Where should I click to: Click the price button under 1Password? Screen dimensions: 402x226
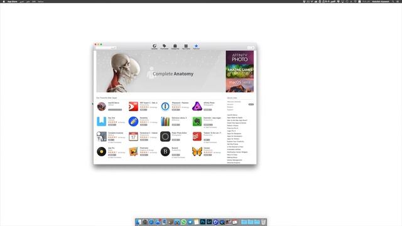[176, 110]
